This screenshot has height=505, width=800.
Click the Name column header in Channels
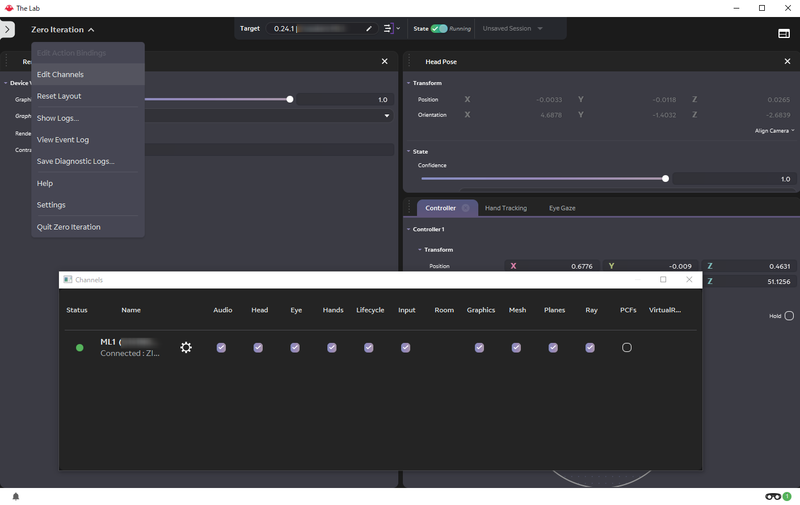(x=131, y=310)
